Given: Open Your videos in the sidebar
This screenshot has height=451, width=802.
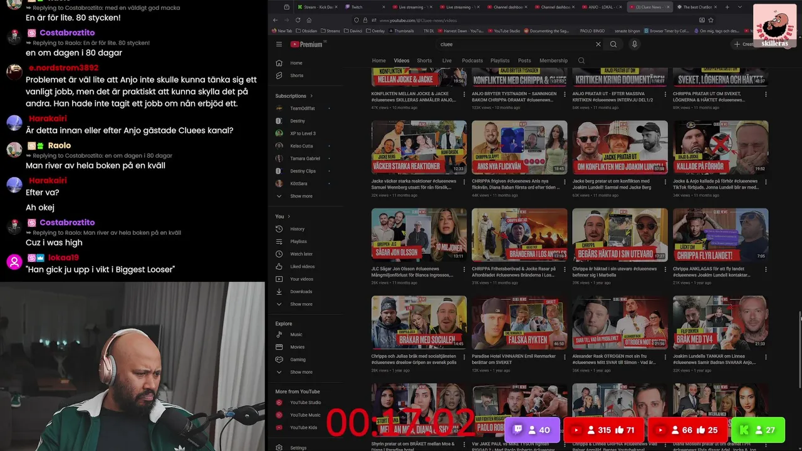Looking at the screenshot, I should pos(301,279).
